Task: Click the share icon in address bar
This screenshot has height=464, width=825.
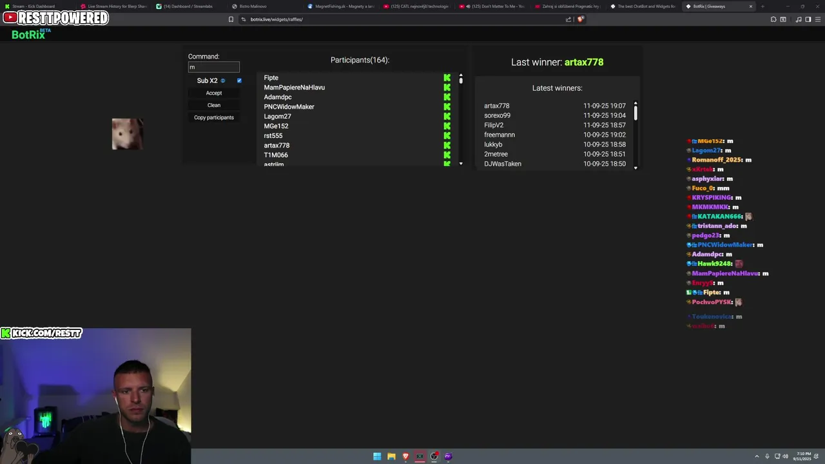Action: 568,19
